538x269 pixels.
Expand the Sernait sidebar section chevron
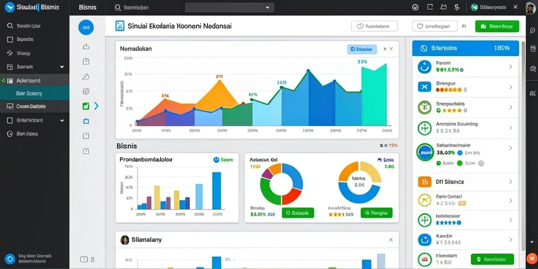62,67
